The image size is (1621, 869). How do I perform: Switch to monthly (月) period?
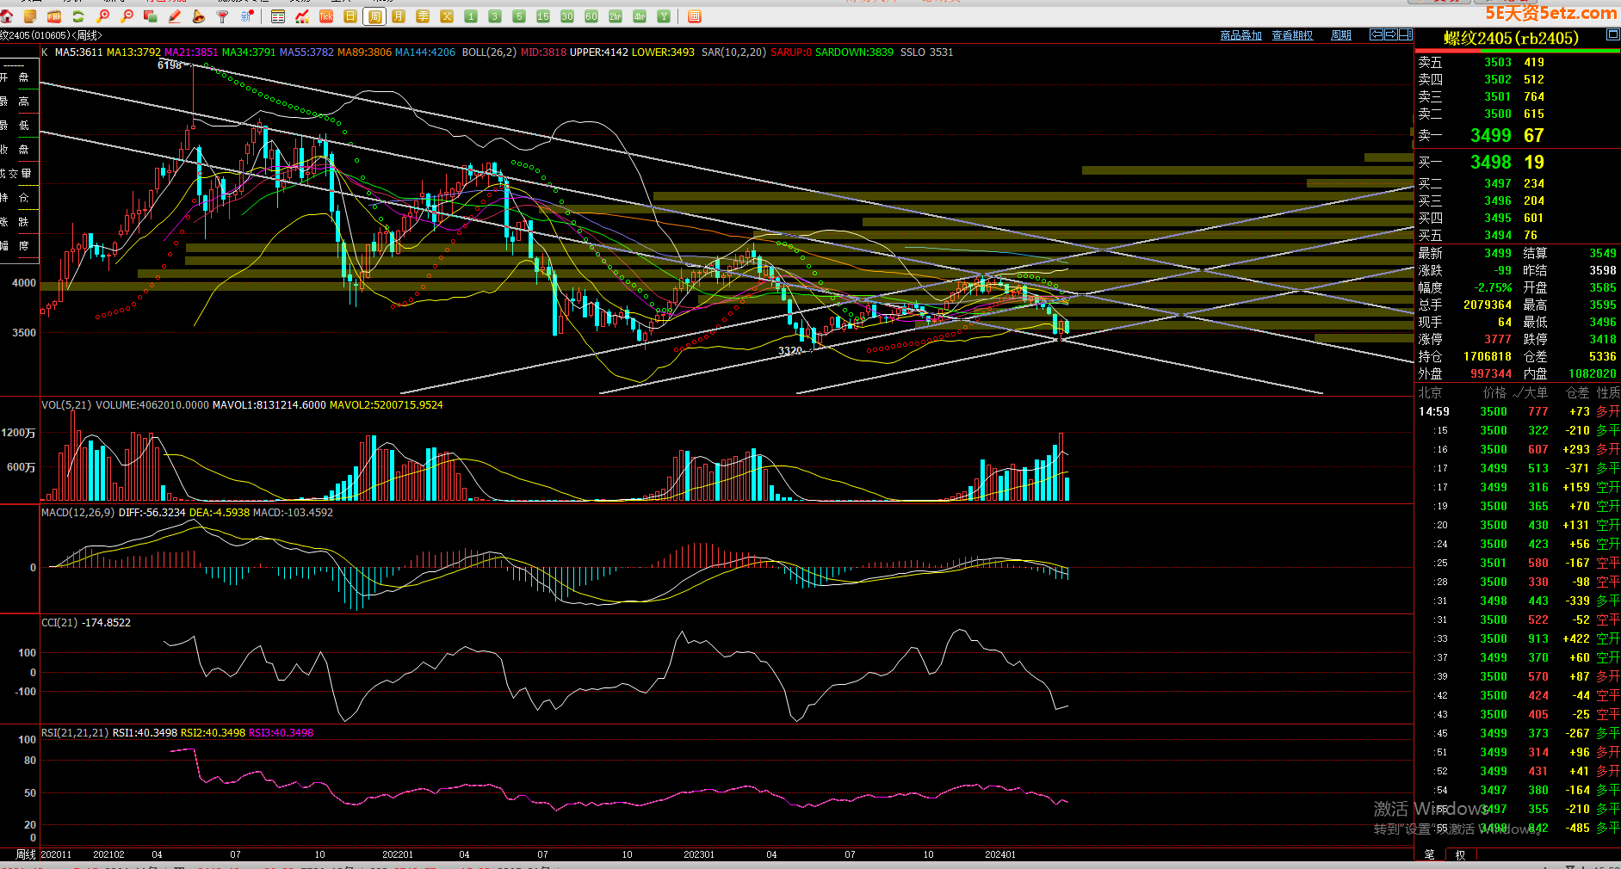click(x=399, y=16)
